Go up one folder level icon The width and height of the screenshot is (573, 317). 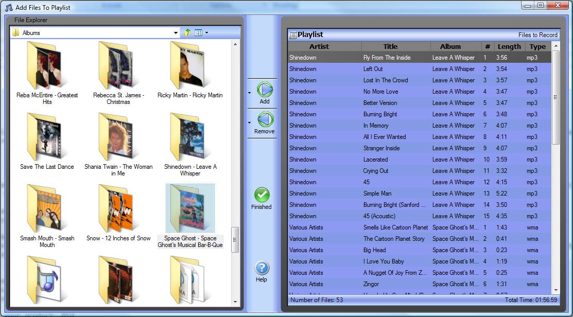pos(187,32)
